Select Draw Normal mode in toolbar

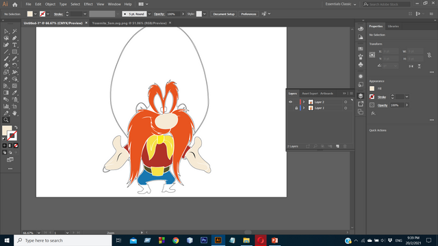tap(5, 152)
